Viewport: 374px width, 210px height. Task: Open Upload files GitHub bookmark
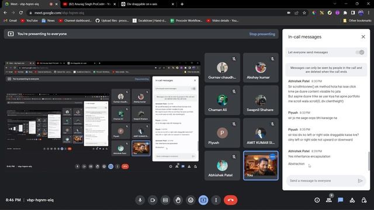(x=112, y=21)
